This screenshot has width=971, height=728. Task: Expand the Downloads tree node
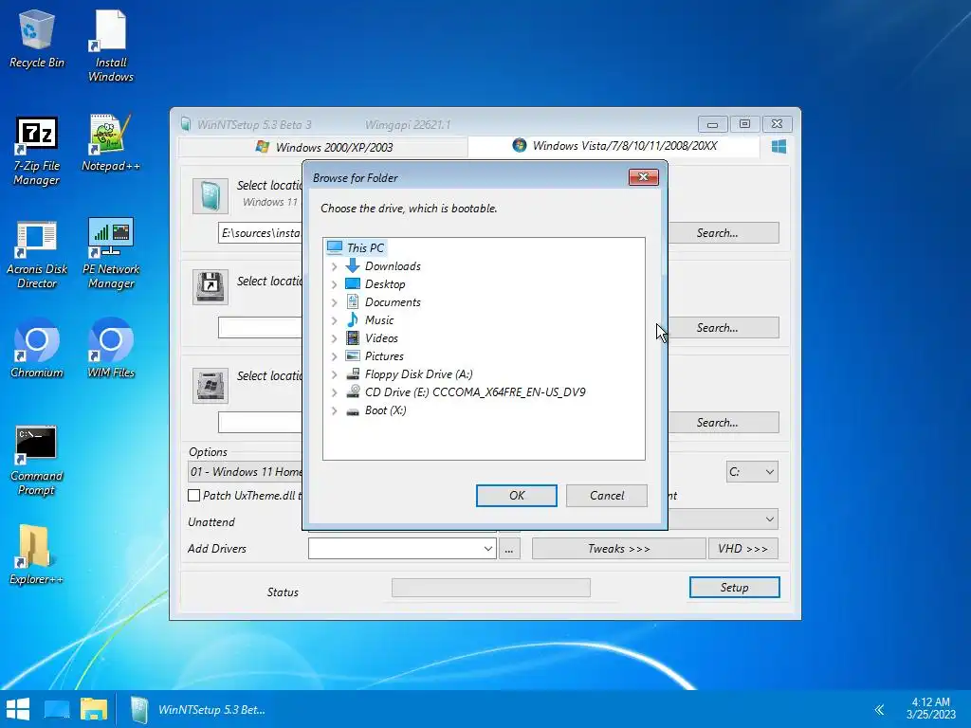pos(335,266)
